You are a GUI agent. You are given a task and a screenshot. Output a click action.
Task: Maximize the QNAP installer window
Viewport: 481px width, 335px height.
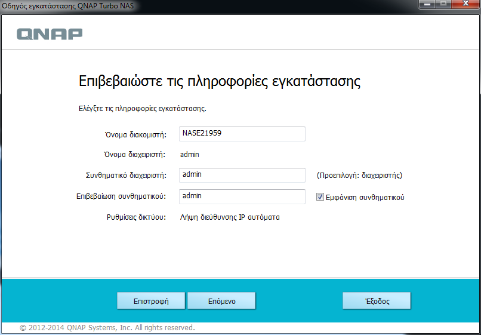[x=443, y=4]
